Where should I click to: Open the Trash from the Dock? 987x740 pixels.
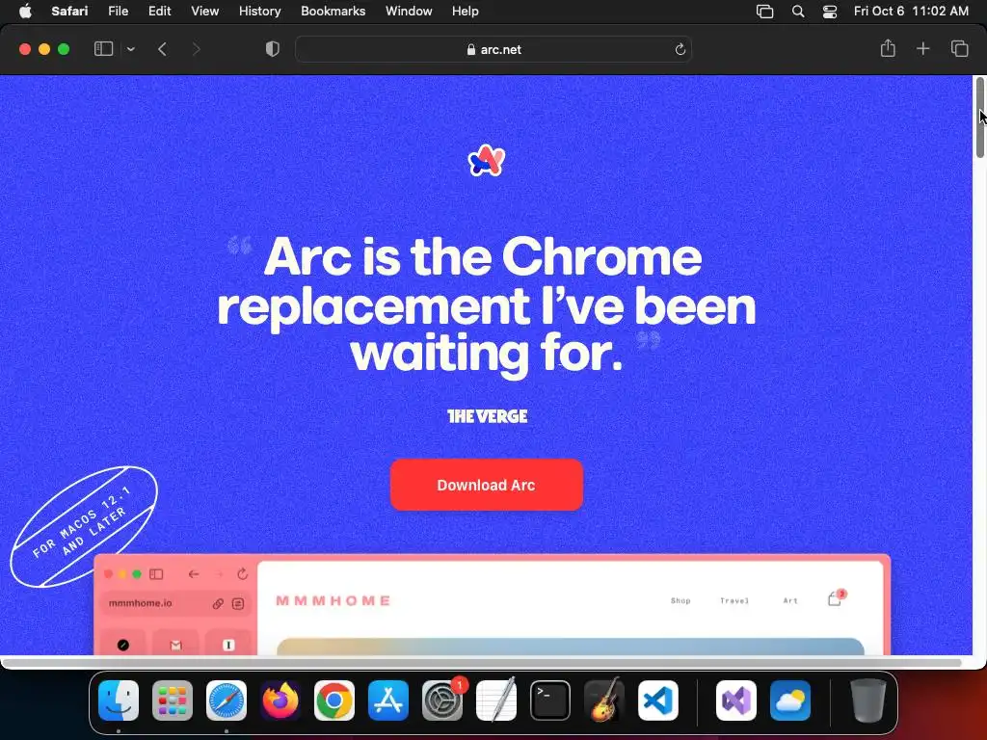coord(868,700)
